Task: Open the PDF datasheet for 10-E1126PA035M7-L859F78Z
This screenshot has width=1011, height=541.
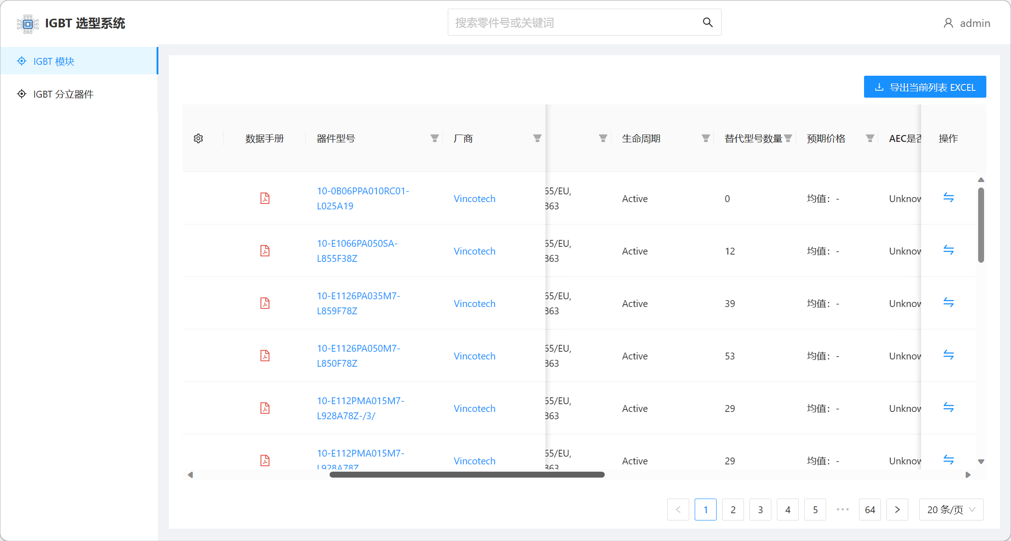Action: tap(265, 303)
